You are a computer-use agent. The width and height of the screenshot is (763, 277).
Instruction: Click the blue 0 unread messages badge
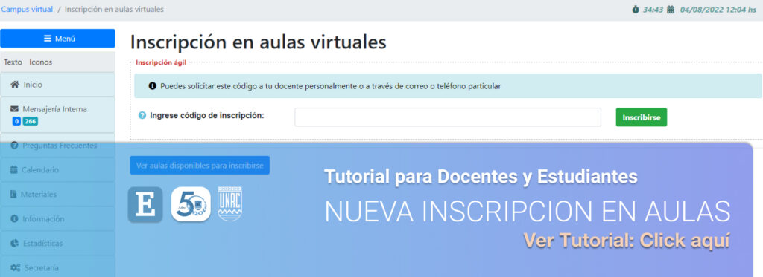pyautogui.click(x=16, y=121)
